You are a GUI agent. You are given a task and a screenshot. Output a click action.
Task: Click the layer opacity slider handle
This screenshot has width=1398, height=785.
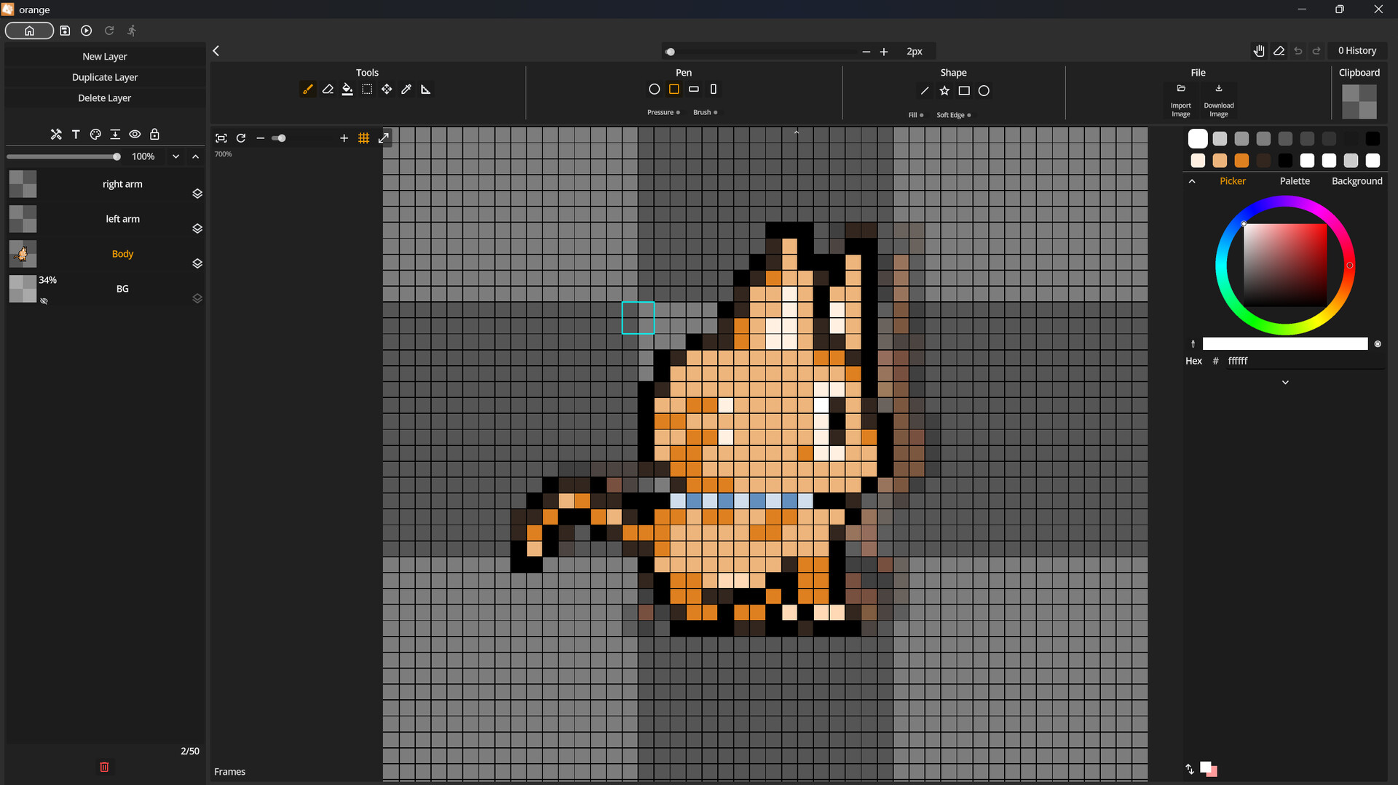coord(116,156)
